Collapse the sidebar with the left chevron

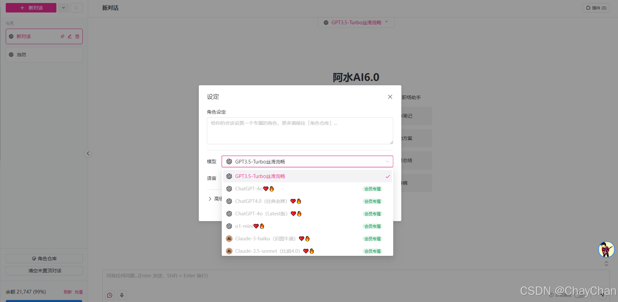pyautogui.click(x=88, y=153)
